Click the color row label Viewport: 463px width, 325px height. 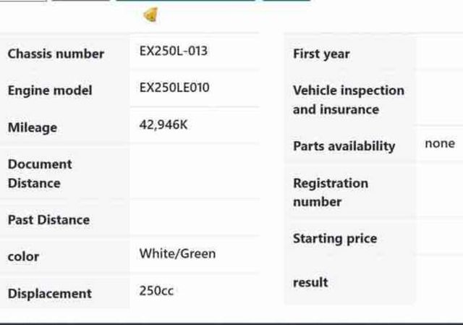tap(23, 257)
